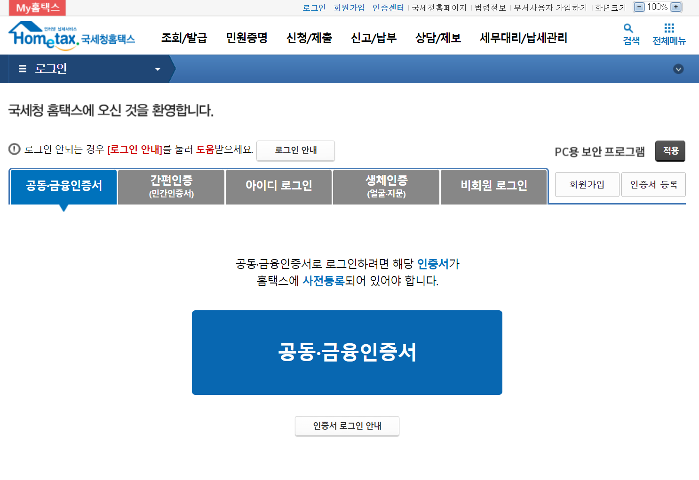Open the 신고/납부 menu

click(x=374, y=38)
